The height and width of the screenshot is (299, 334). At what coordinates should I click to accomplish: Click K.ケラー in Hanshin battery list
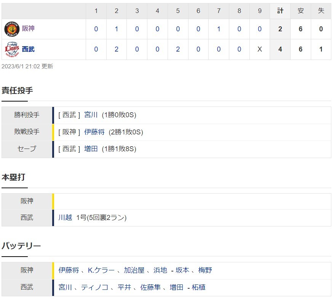101,270
